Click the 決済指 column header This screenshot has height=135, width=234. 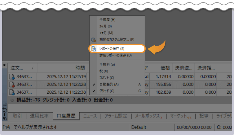(206, 68)
